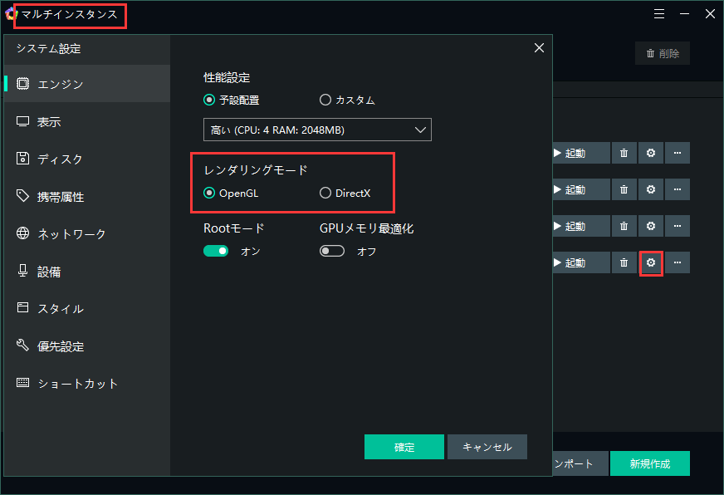Image resolution: width=724 pixels, height=495 pixels.
Task: Click the trash icon in the third instance row
Action: tap(624, 227)
